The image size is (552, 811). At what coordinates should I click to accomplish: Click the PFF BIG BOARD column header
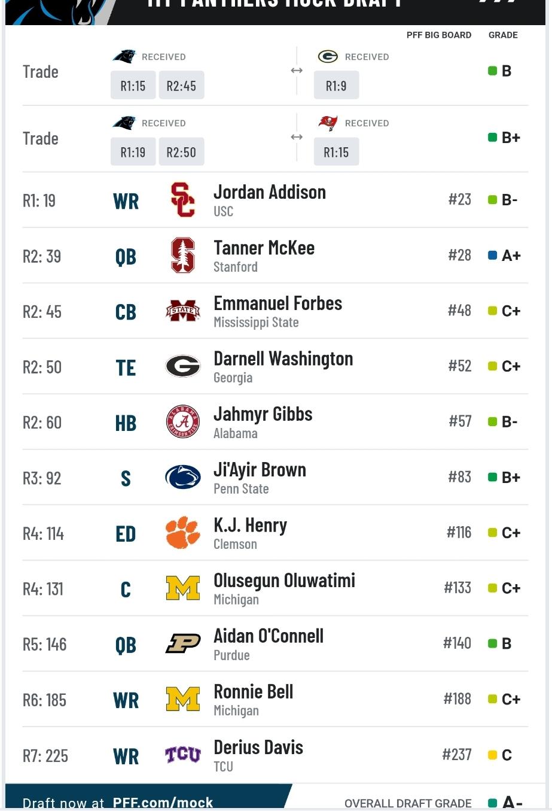click(439, 35)
